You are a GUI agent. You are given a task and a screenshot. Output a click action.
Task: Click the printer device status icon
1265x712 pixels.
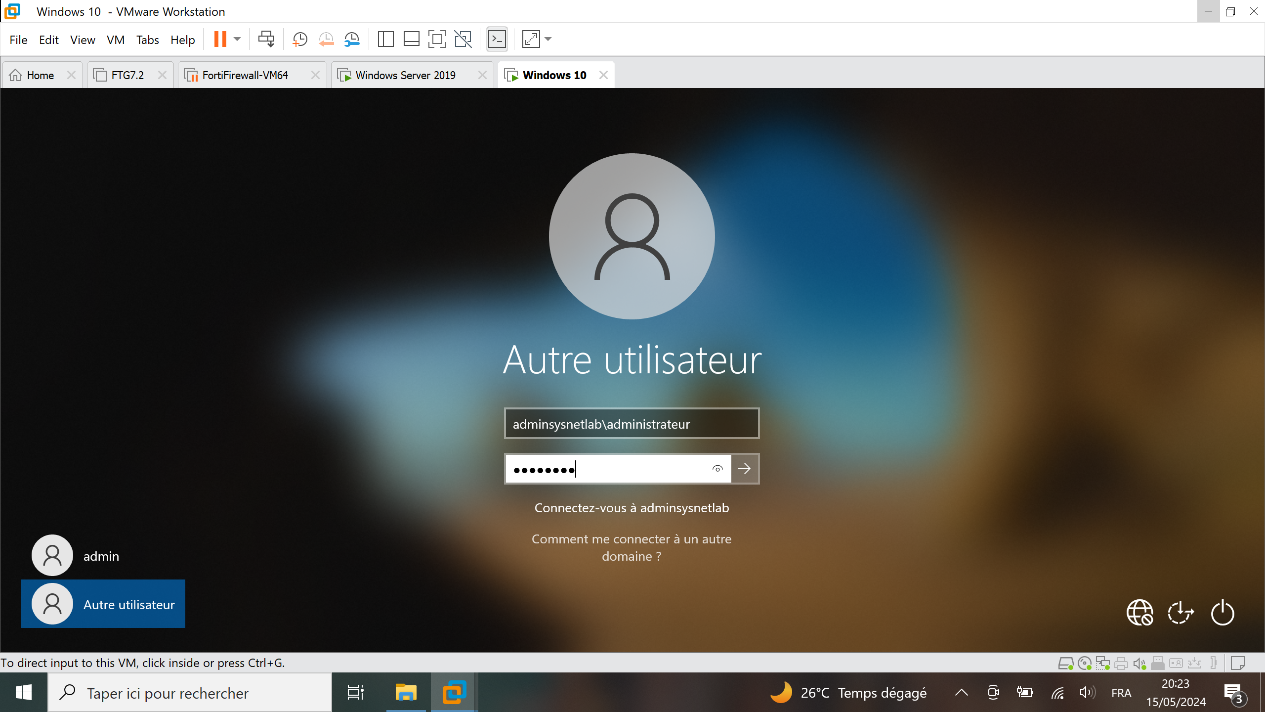click(1121, 663)
